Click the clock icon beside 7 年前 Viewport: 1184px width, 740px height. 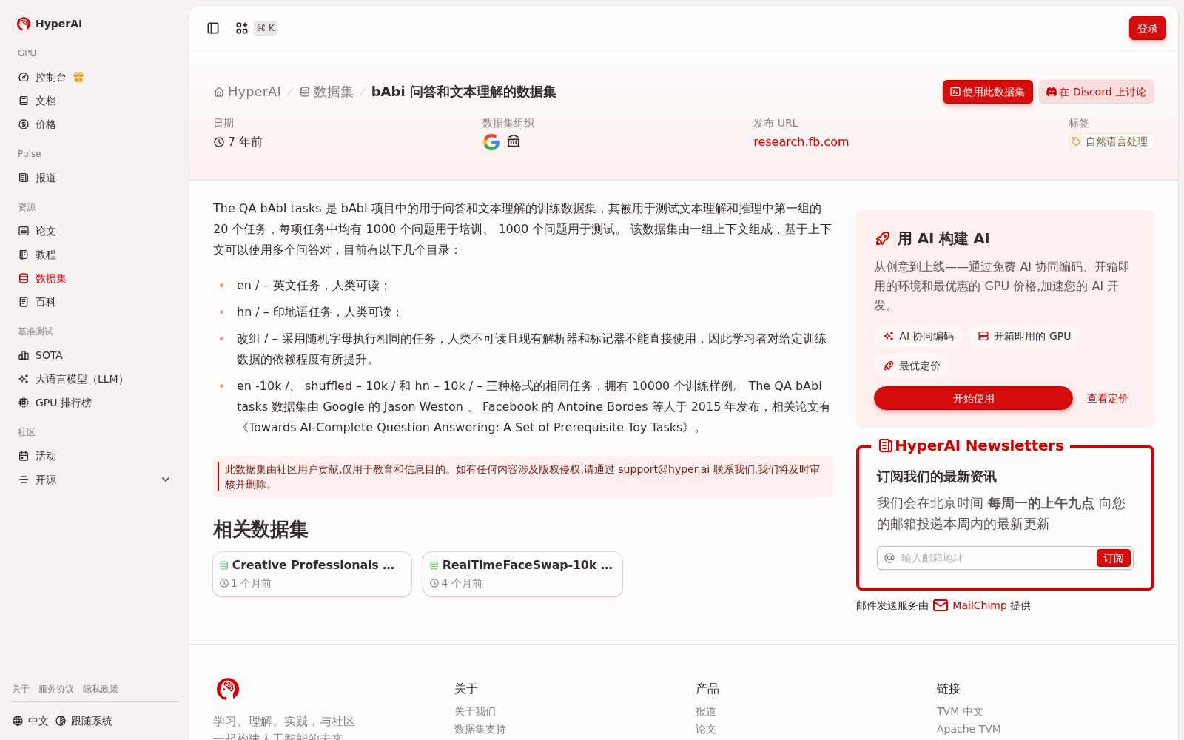click(x=219, y=142)
